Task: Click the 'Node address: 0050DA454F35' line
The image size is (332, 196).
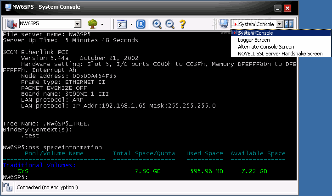Action: (68, 76)
